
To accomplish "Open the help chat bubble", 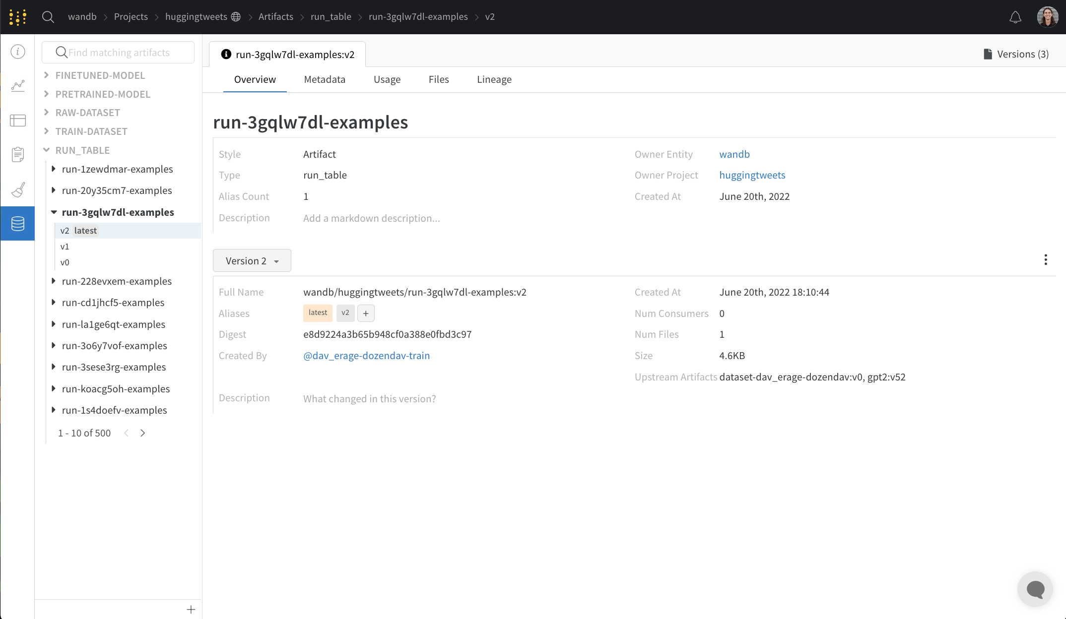I will (x=1035, y=589).
